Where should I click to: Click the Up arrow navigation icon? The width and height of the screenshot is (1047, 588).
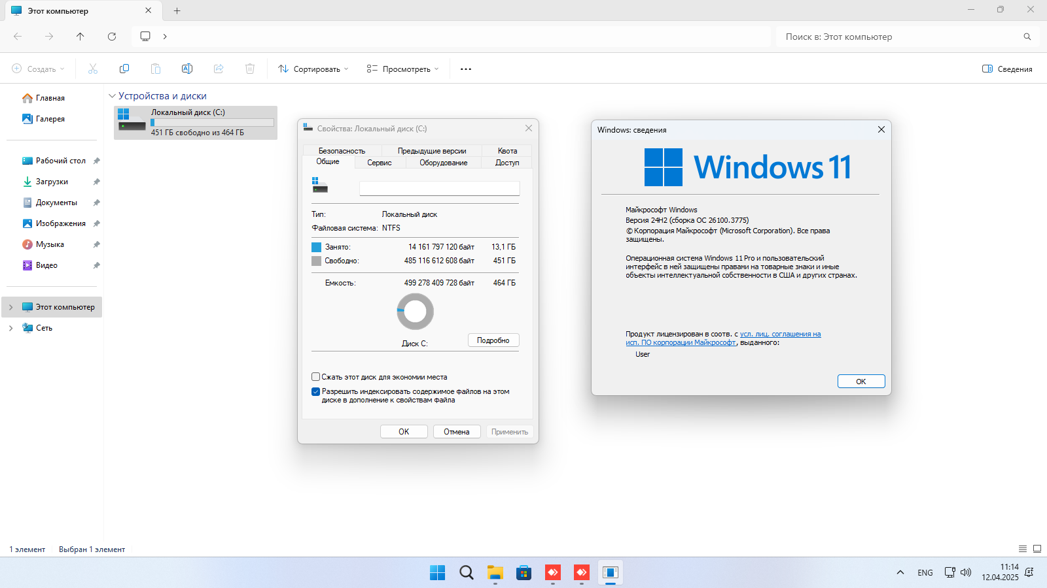tap(80, 37)
